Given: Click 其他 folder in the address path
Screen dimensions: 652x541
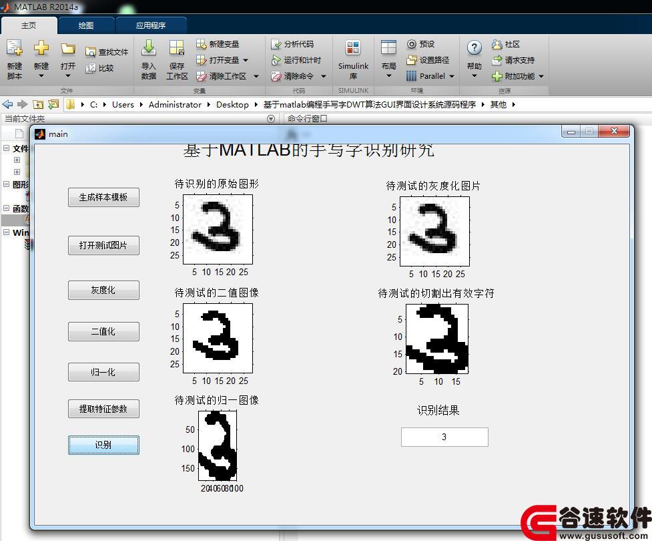Looking at the screenshot, I should (x=498, y=104).
